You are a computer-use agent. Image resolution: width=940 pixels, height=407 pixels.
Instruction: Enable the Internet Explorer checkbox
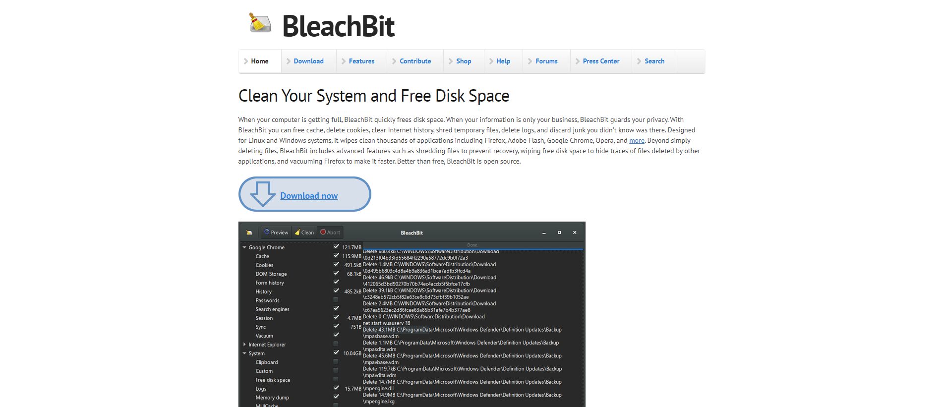pyautogui.click(x=336, y=344)
